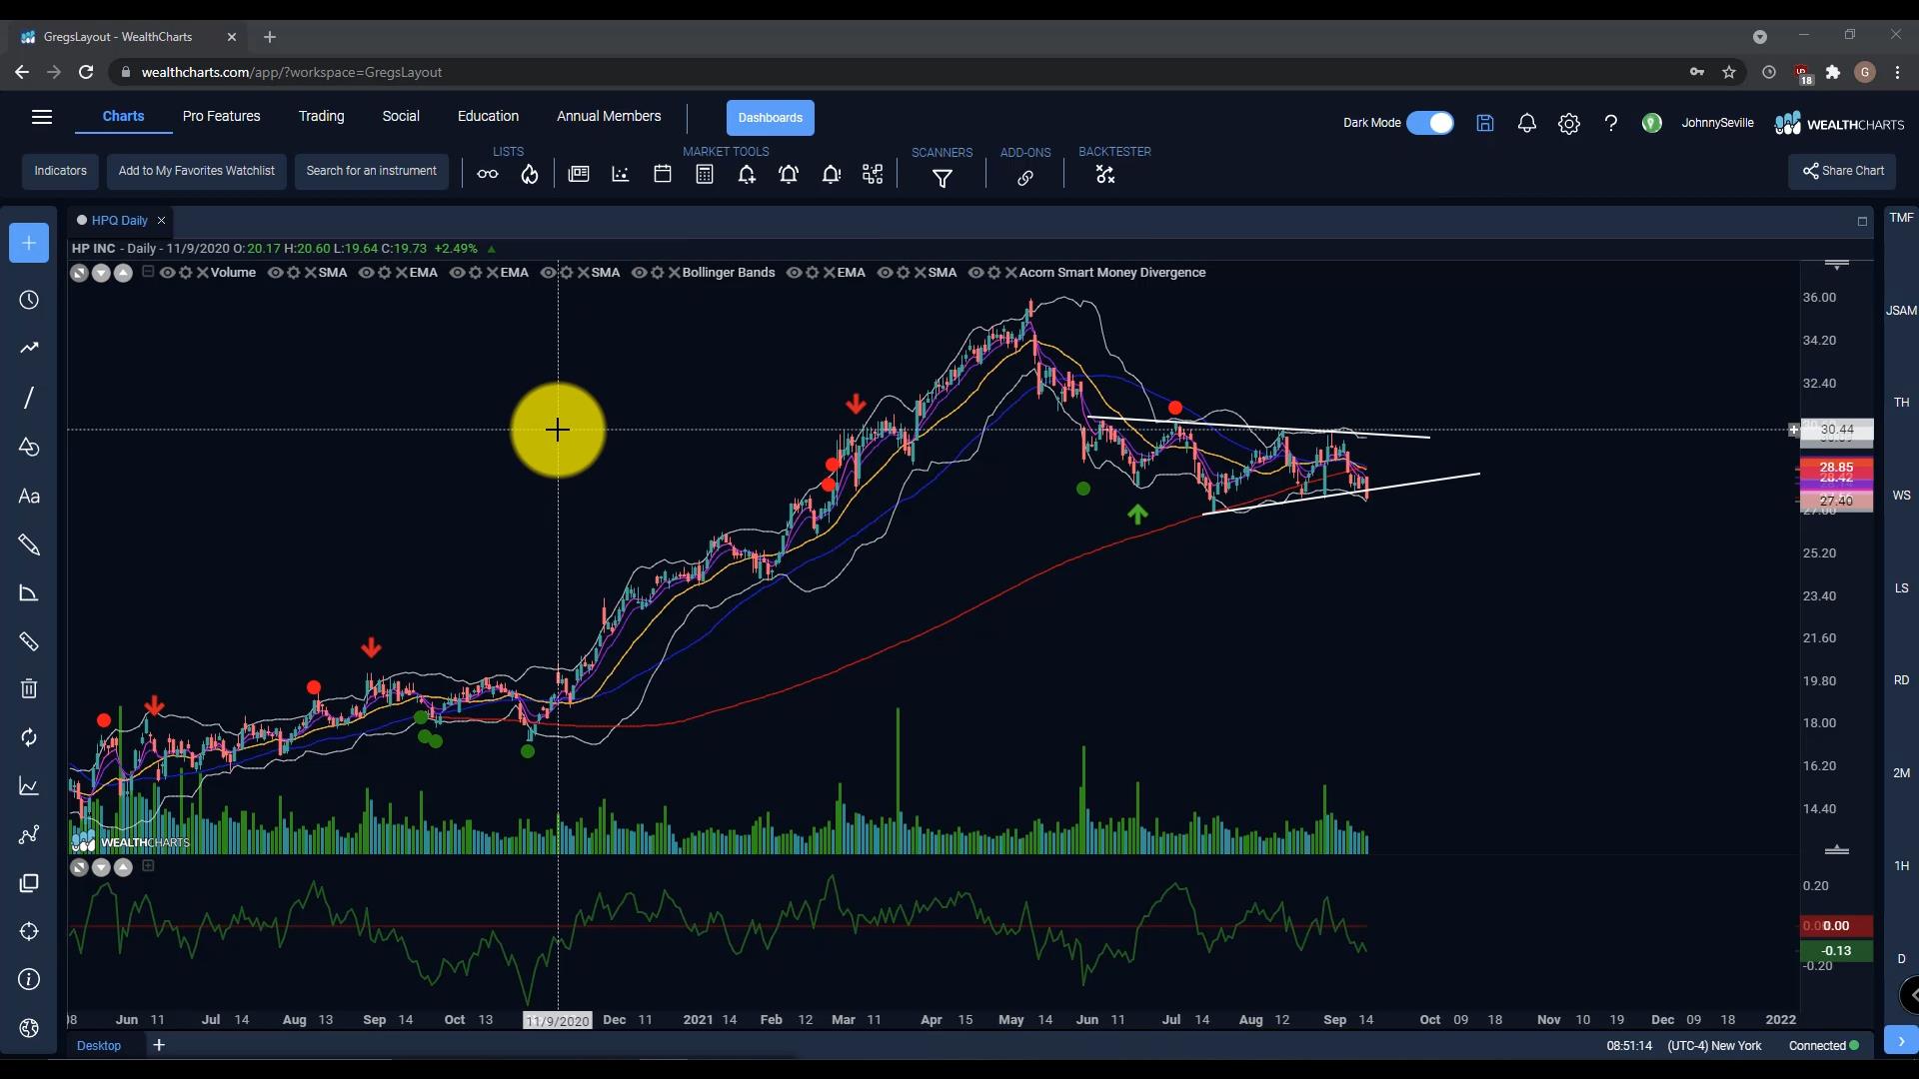Click the Dashboards button
This screenshot has height=1079, width=1919.
coord(771,118)
